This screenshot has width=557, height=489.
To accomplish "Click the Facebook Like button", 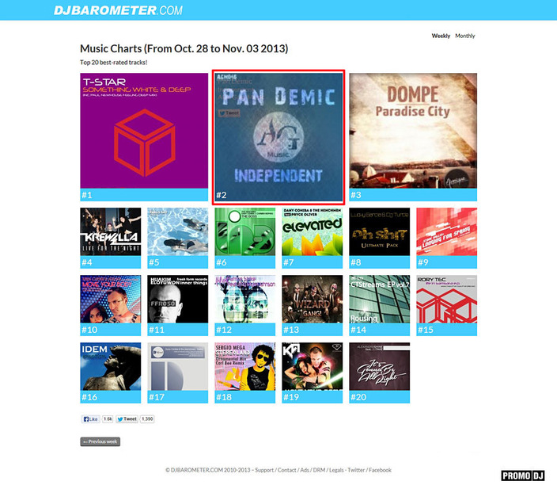I will [x=90, y=419].
